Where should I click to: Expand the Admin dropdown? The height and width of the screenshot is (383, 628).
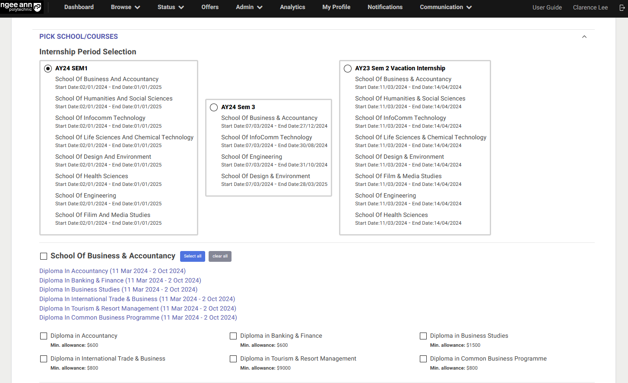[x=249, y=7]
